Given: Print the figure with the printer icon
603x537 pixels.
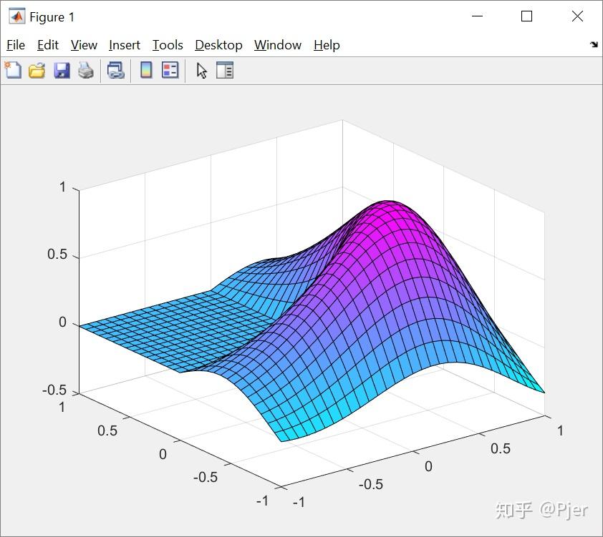Looking at the screenshot, I should tap(86, 71).
